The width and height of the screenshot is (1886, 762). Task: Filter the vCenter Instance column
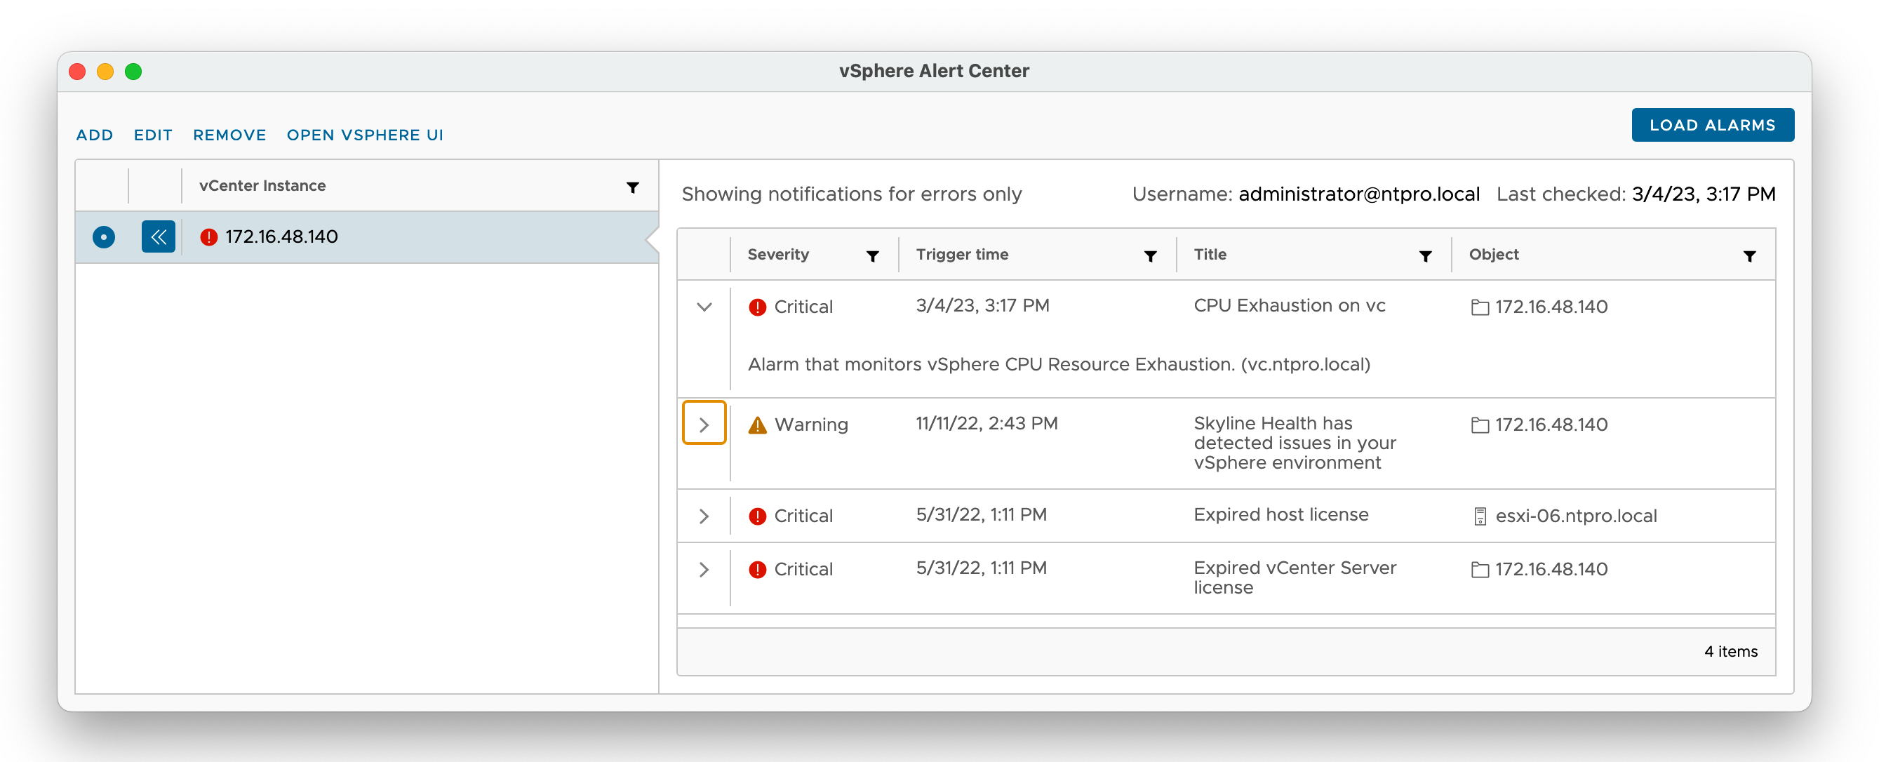point(633,187)
